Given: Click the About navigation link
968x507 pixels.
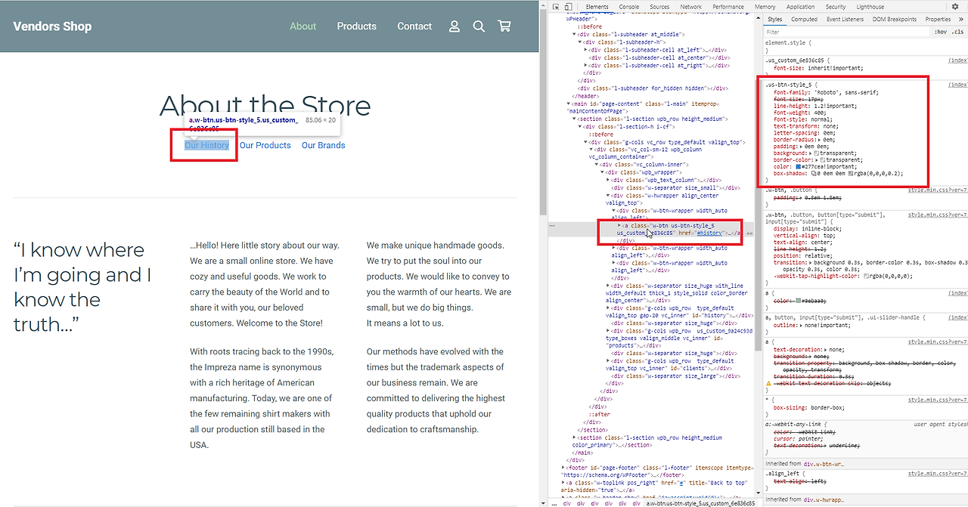Looking at the screenshot, I should click(x=302, y=26).
